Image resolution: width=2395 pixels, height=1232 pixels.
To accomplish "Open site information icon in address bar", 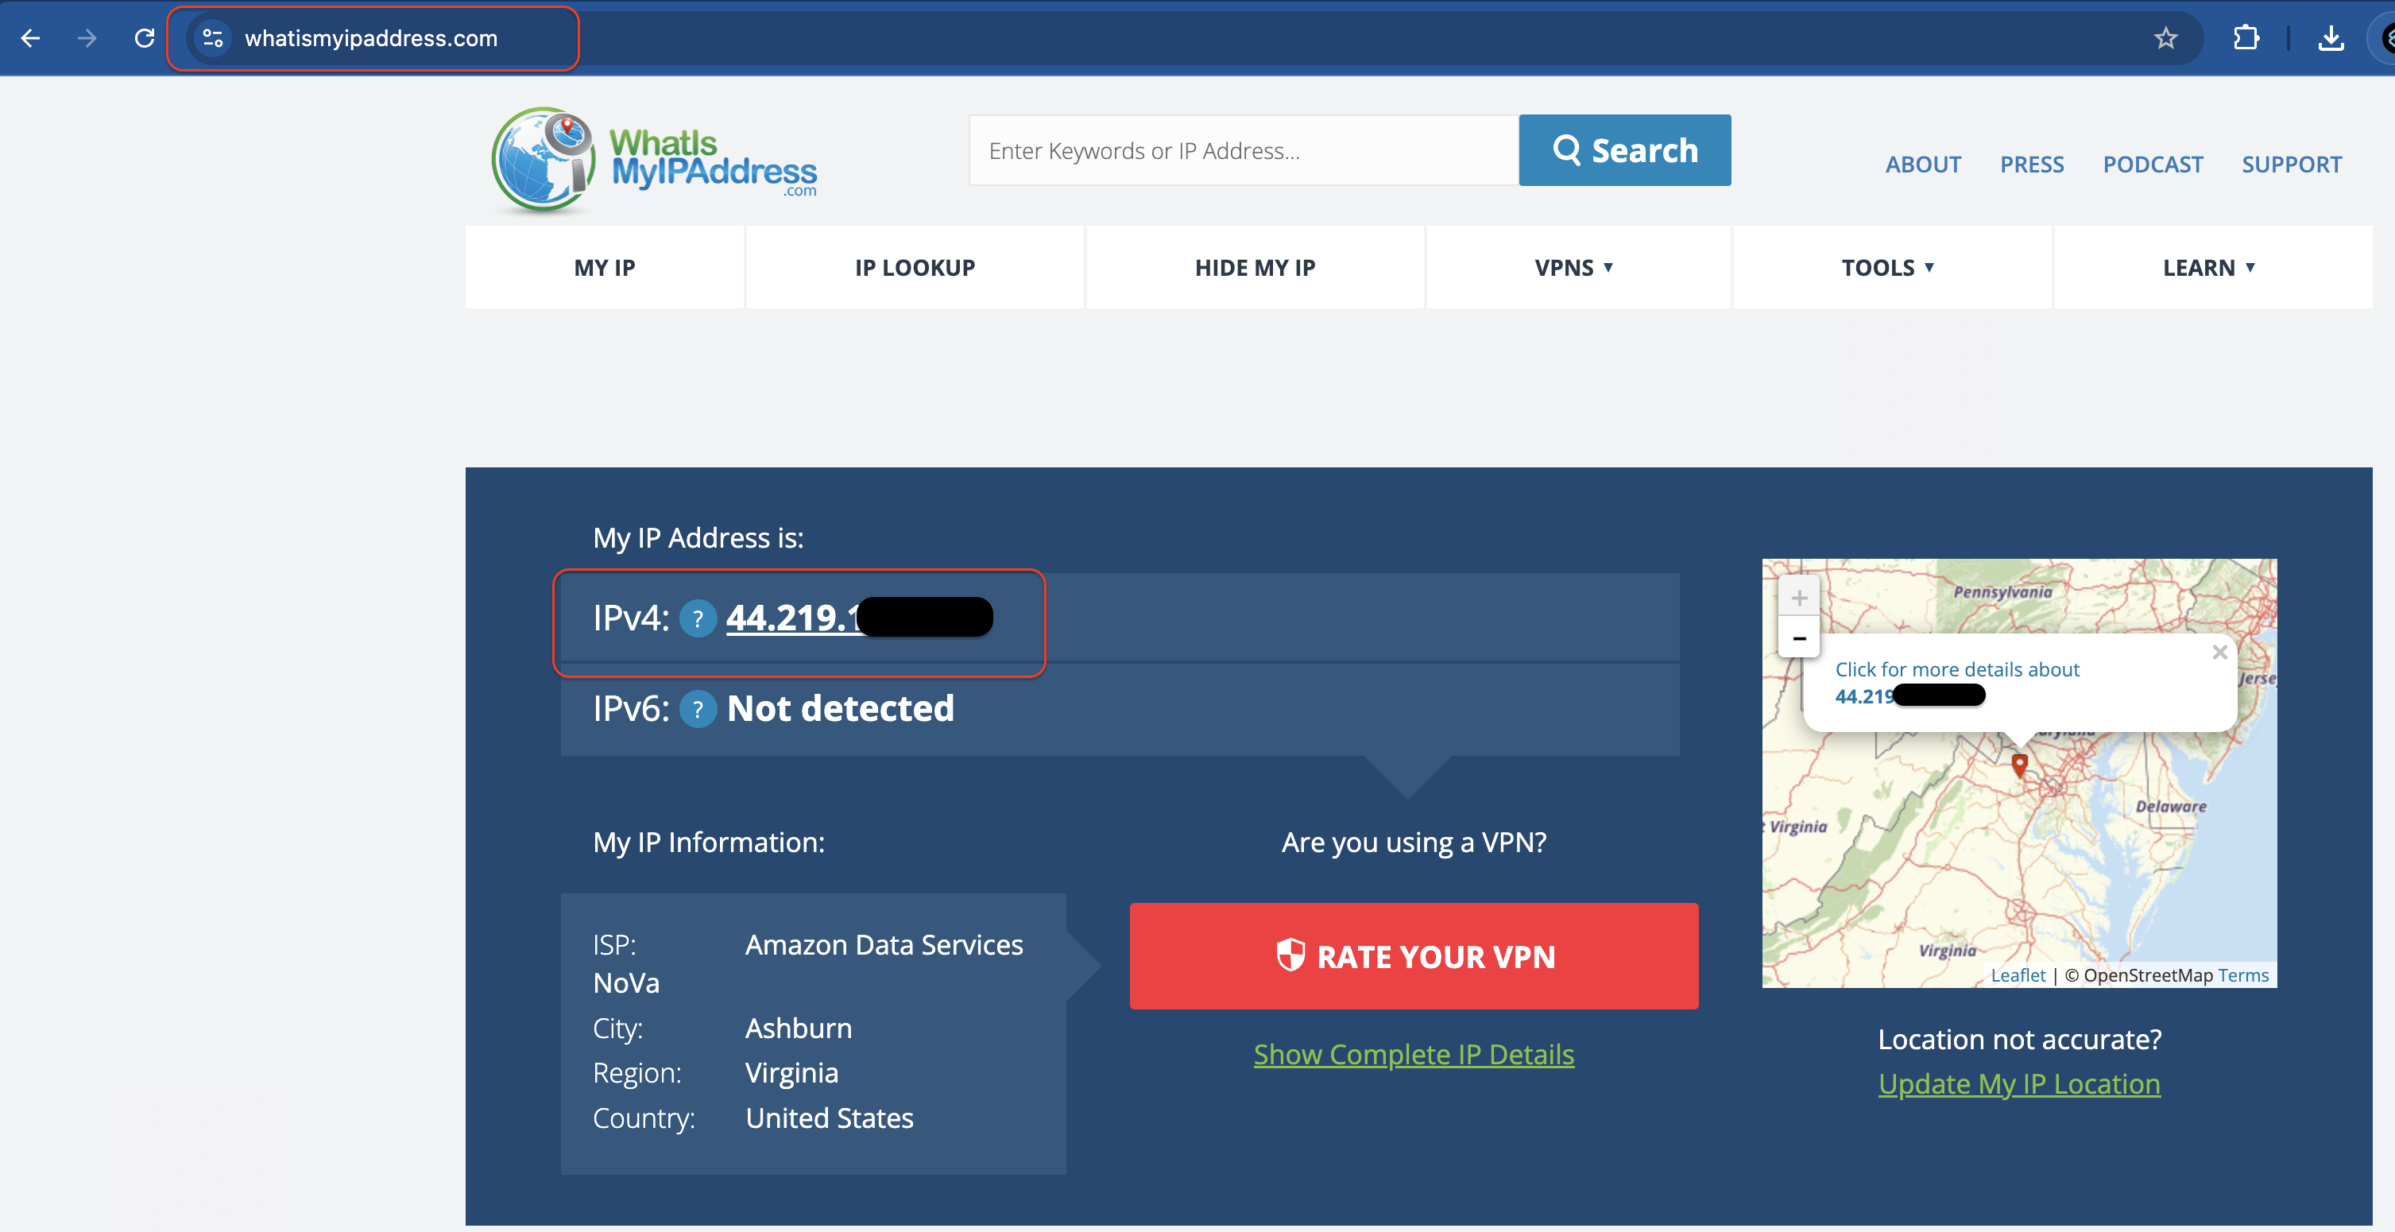I will (x=213, y=38).
